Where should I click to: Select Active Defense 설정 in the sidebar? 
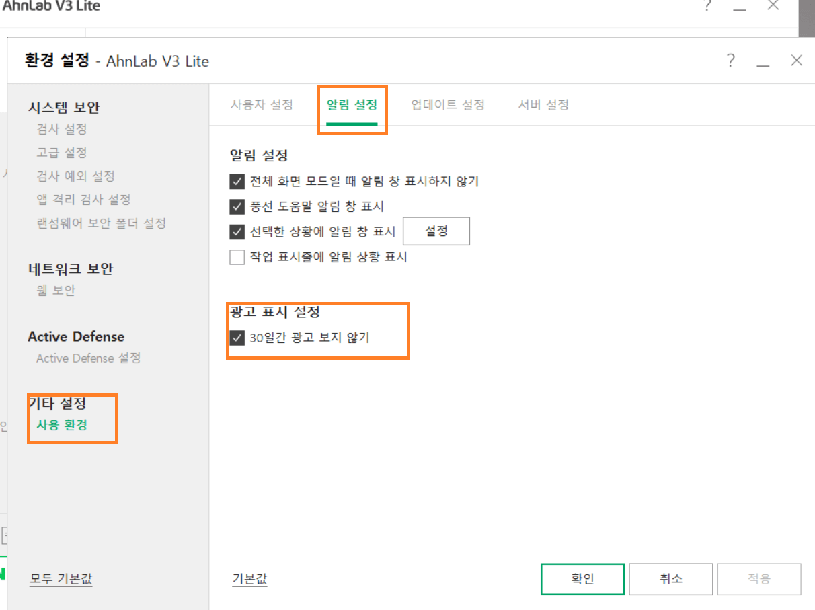coord(88,358)
